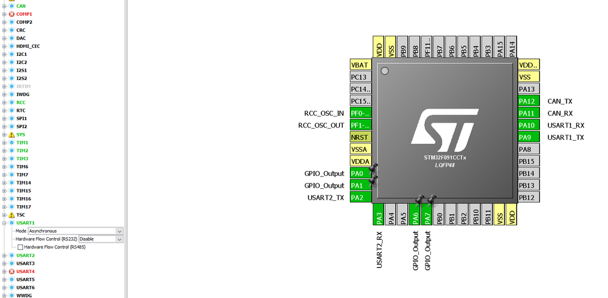Click the pushpin icon on PA0
Image resolution: width=608 pixels, height=298 pixels.
[372, 168]
